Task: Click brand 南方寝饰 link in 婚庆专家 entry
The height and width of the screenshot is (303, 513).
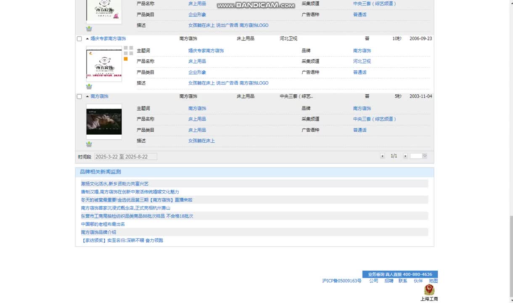Action: 362,51
